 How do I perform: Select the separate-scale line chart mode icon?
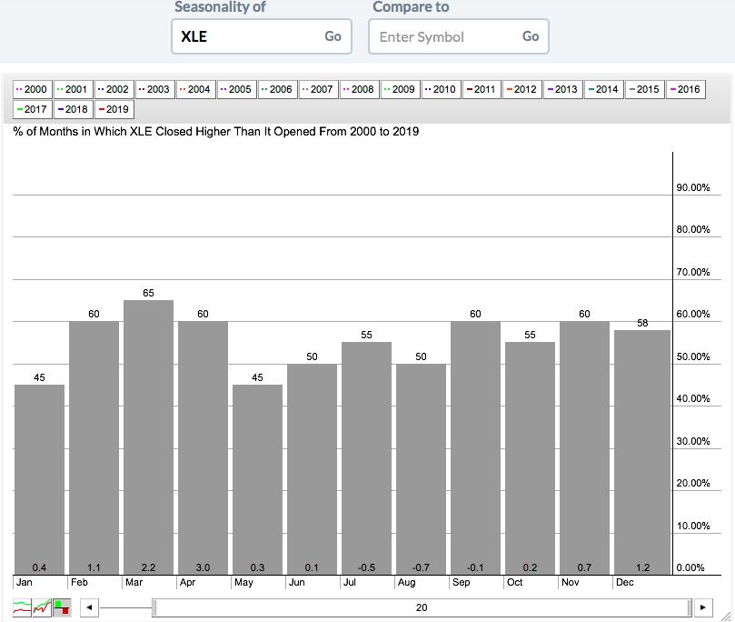point(22,607)
